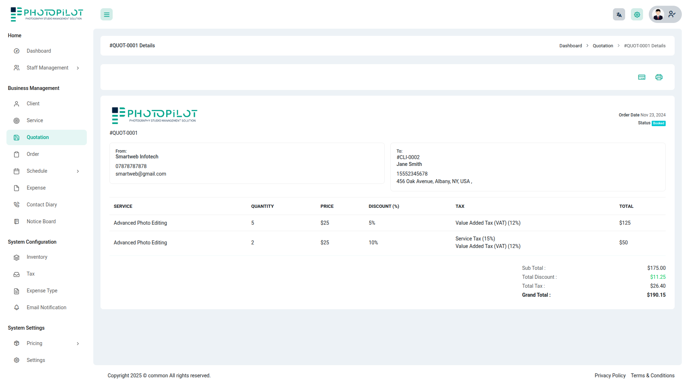Open Terms & Conditions footer link
The image size is (689, 387).
(x=653, y=376)
